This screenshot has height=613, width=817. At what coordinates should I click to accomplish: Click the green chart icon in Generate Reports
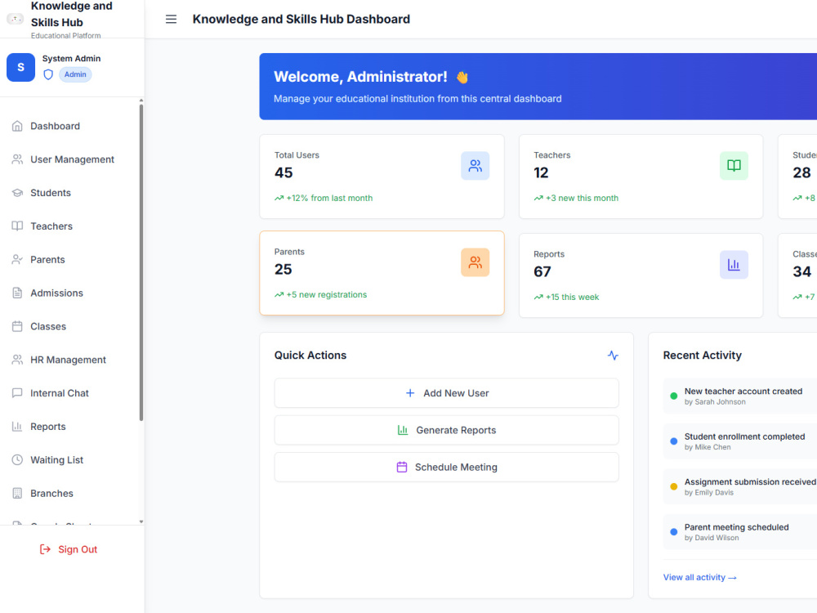pyautogui.click(x=403, y=430)
